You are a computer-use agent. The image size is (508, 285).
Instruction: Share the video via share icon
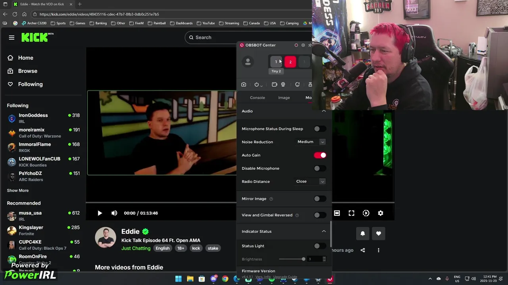[x=363, y=250]
